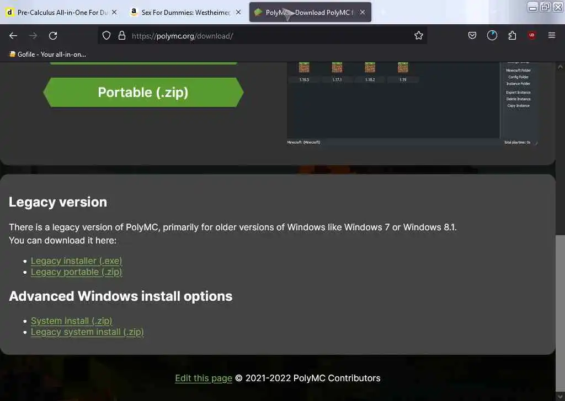
Task: Restore down the browser window
Action: point(545,7)
